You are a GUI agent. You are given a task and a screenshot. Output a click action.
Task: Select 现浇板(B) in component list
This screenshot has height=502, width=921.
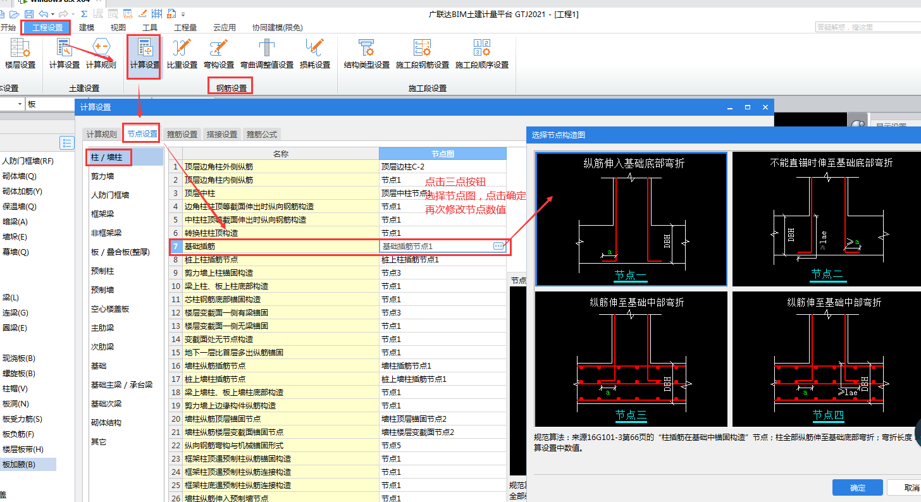coord(19,358)
